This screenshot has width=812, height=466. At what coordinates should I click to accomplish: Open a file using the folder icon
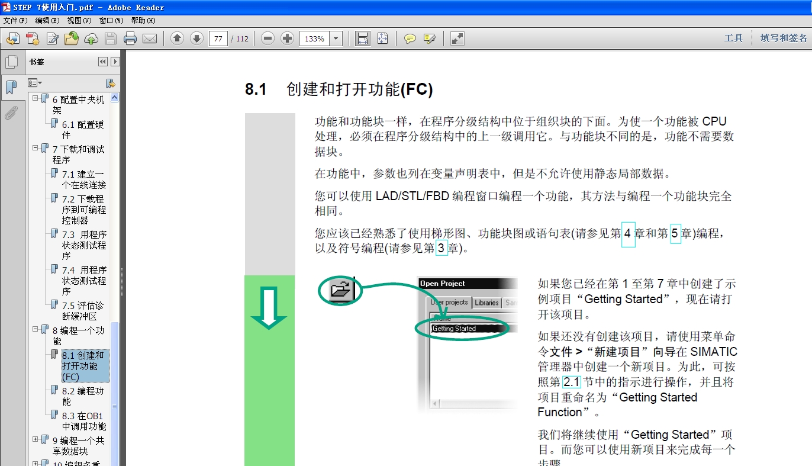(72, 38)
